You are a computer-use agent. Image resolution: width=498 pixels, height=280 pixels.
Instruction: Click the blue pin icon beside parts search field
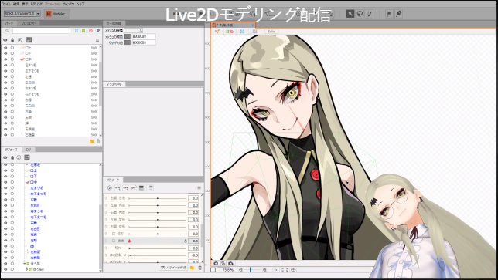[x=97, y=31]
